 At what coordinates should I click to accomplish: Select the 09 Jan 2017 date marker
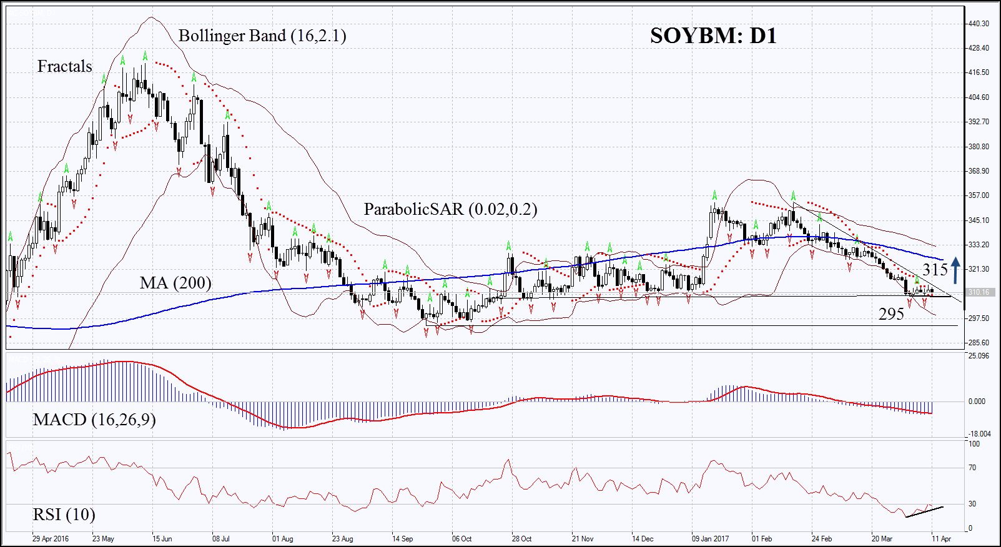tap(710, 538)
